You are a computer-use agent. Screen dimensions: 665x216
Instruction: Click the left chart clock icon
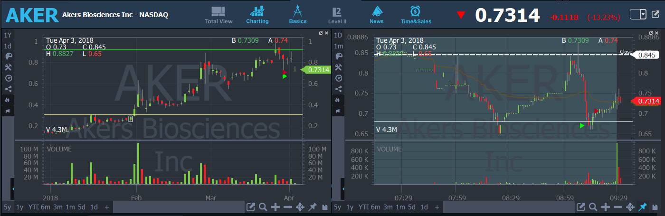(x=8, y=78)
